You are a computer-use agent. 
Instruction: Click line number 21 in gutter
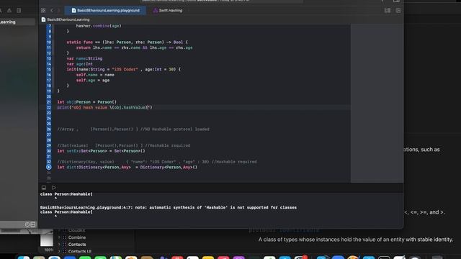[49, 102]
